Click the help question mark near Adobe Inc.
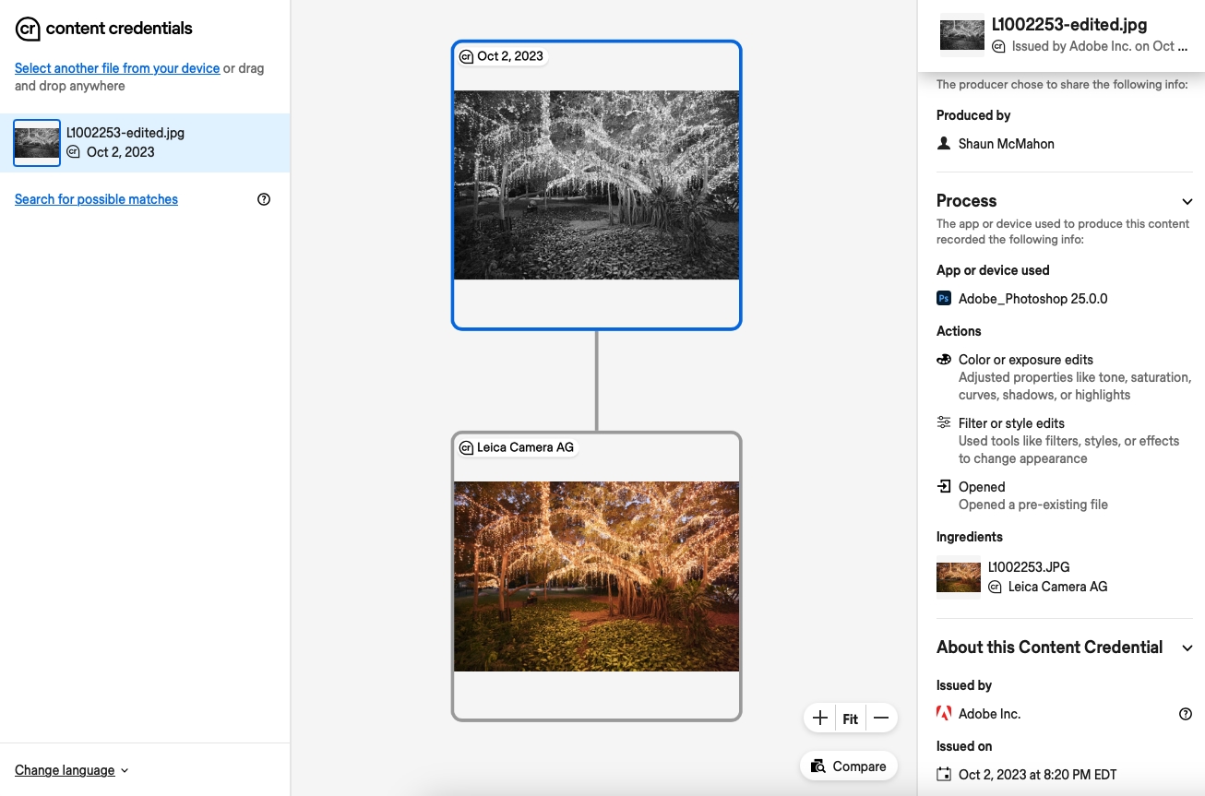1205x796 pixels. tap(1186, 713)
